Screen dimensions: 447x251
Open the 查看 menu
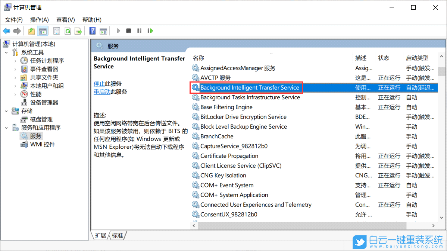[x=65, y=19]
